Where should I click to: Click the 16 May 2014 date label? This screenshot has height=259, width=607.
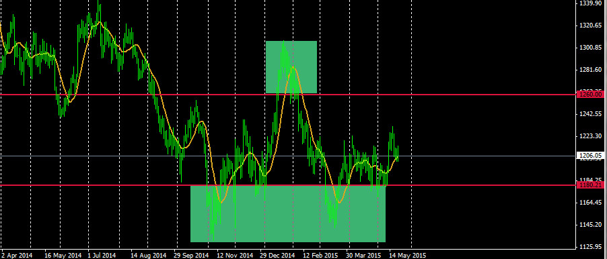point(63,256)
